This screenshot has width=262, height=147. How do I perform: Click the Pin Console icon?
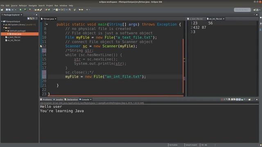tap(242, 100)
